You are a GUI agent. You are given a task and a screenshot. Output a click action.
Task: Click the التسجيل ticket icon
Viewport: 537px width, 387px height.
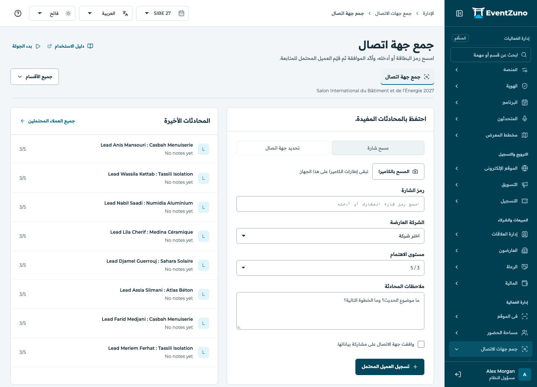click(x=525, y=201)
